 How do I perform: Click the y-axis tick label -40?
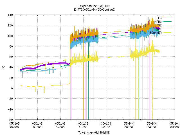(x=10, y=109)
